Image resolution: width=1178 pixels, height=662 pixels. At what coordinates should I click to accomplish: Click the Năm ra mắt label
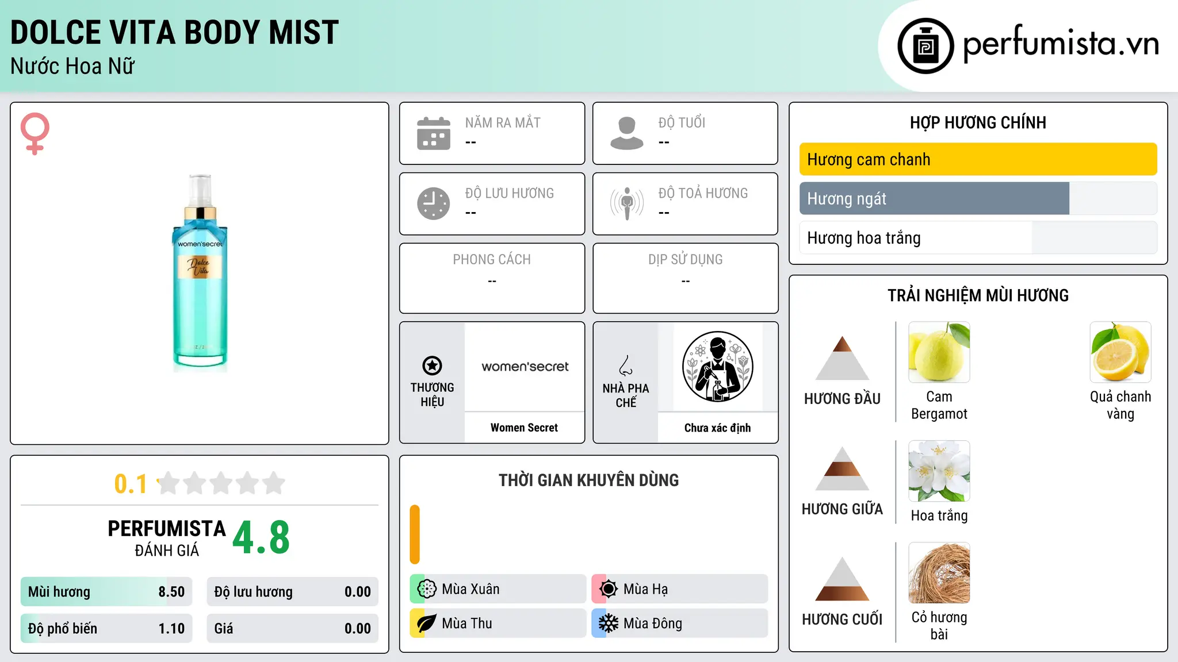click(x=503, y=123)
